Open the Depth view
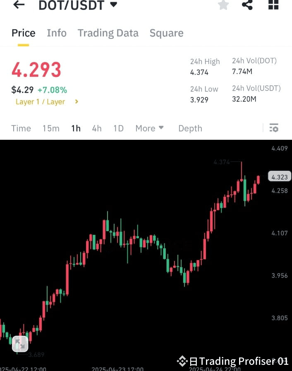The height and width of the screenshot is (371, 292). click(x=190, y=128)
